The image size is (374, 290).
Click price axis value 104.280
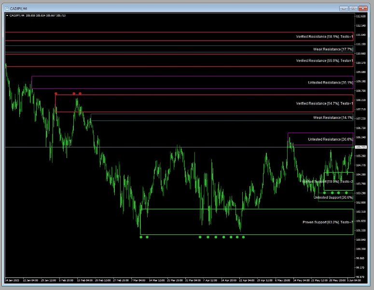click(x=360, y=174)
